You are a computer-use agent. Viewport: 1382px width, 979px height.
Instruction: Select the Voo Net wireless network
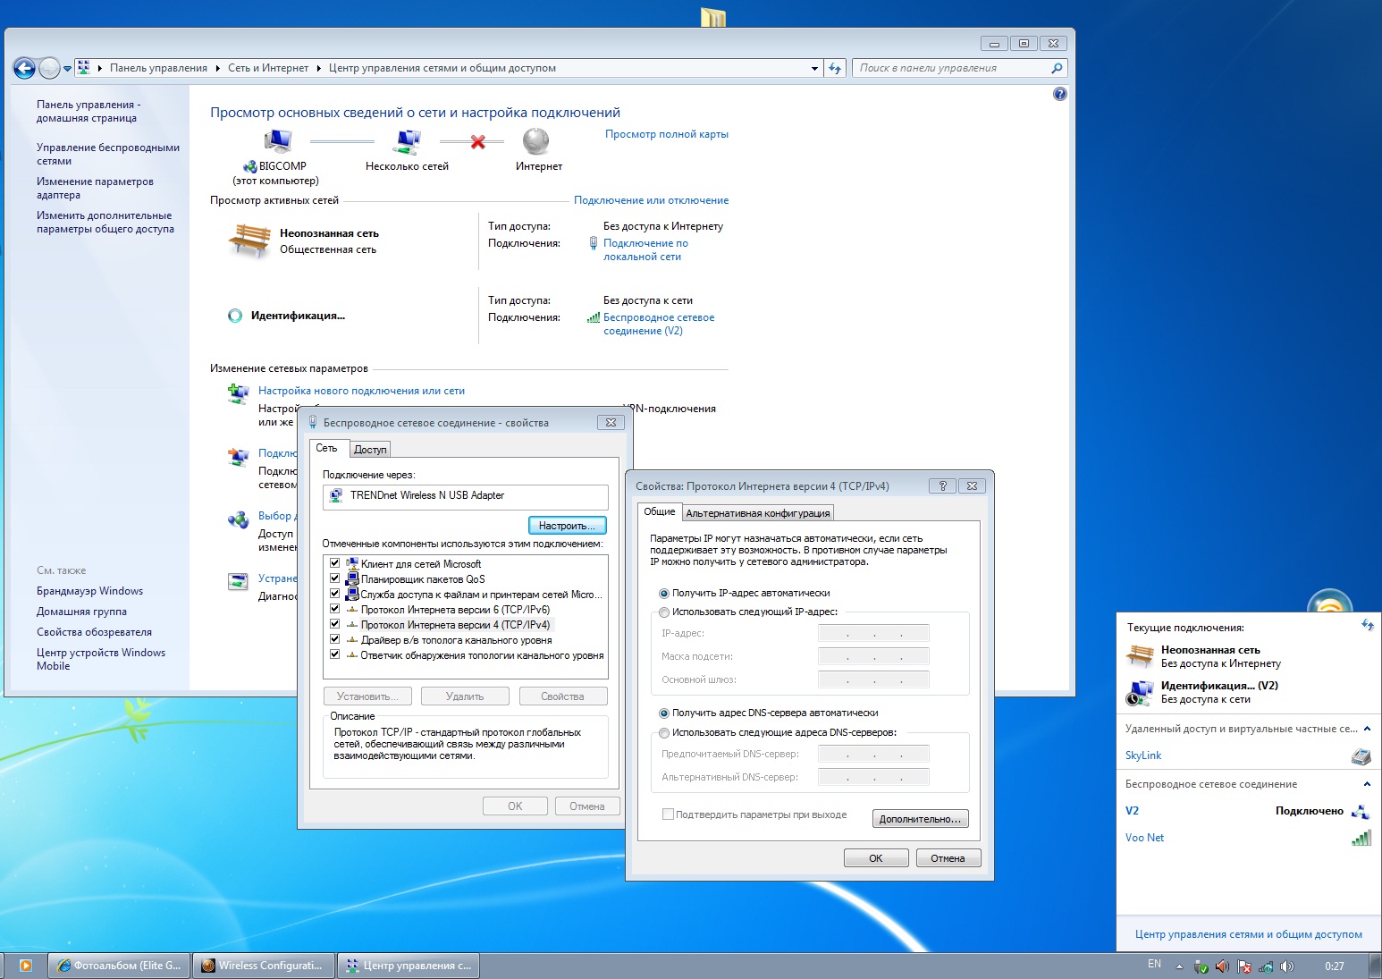point(1144,838)
